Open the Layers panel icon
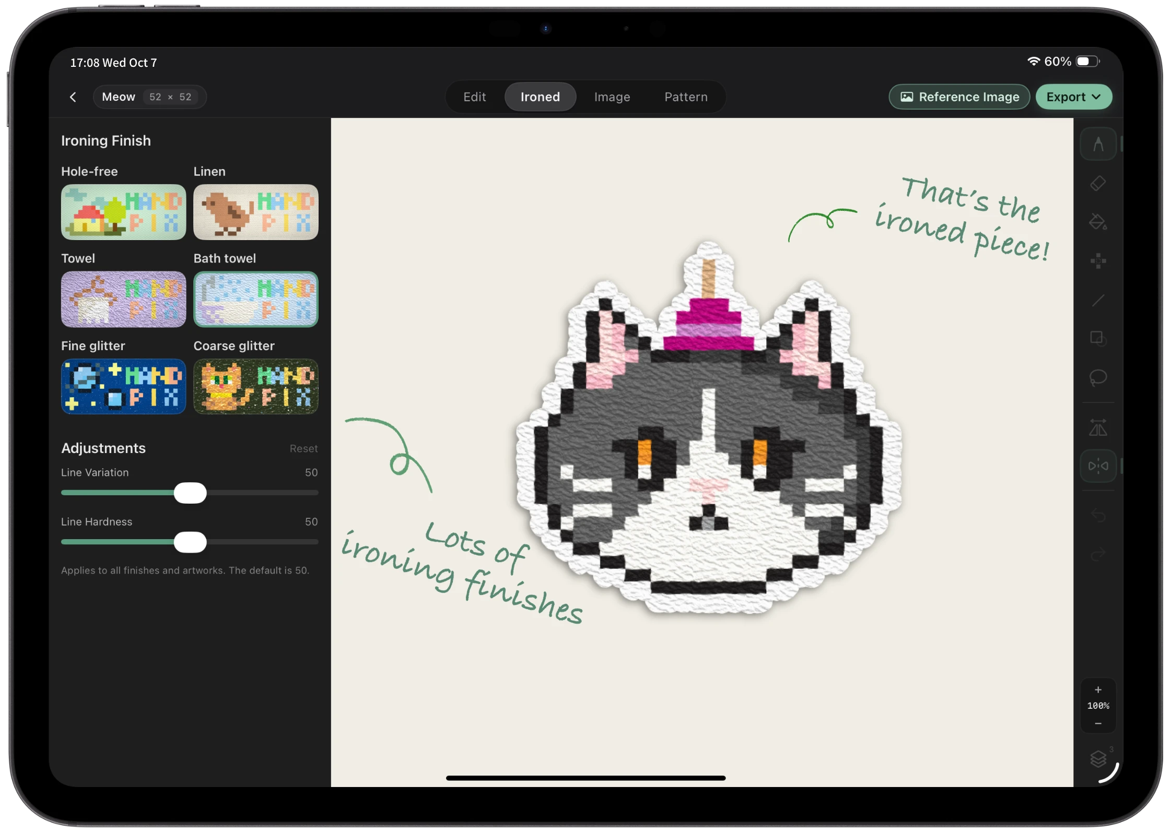Viewport: 1172px width, 834px height. pos(1098,758)
